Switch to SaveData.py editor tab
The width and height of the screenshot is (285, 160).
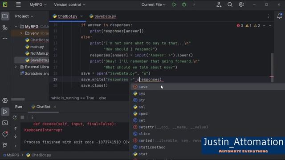[103, 16]
